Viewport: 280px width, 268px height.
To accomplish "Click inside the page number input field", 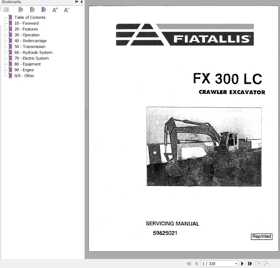I will (x=214, y=263).
